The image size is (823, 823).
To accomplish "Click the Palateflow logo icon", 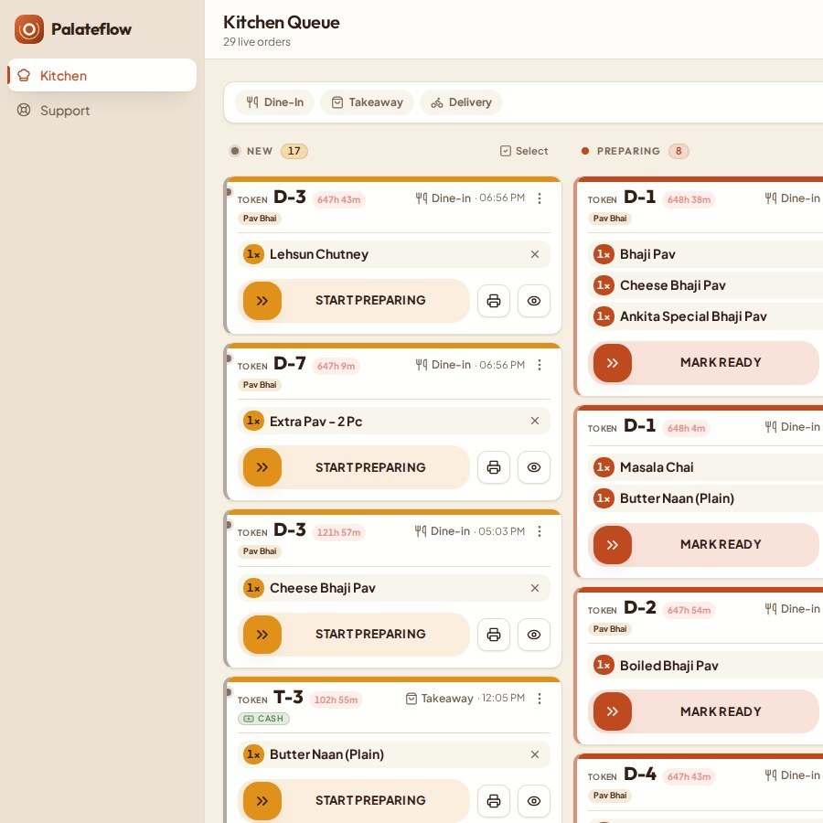I will pyautogui.click(x=29, y=29).
